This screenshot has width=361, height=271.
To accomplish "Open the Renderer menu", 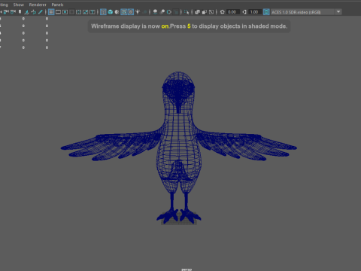I will [38, 5].
